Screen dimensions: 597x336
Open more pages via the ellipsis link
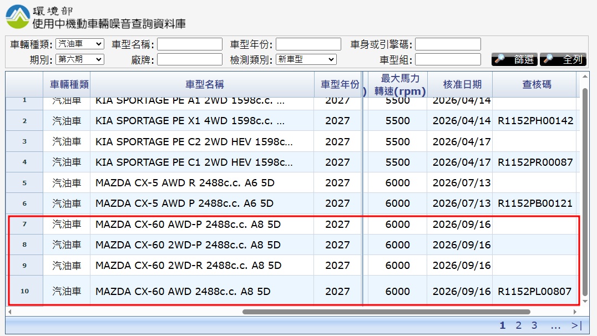click(x=555, y=325)
